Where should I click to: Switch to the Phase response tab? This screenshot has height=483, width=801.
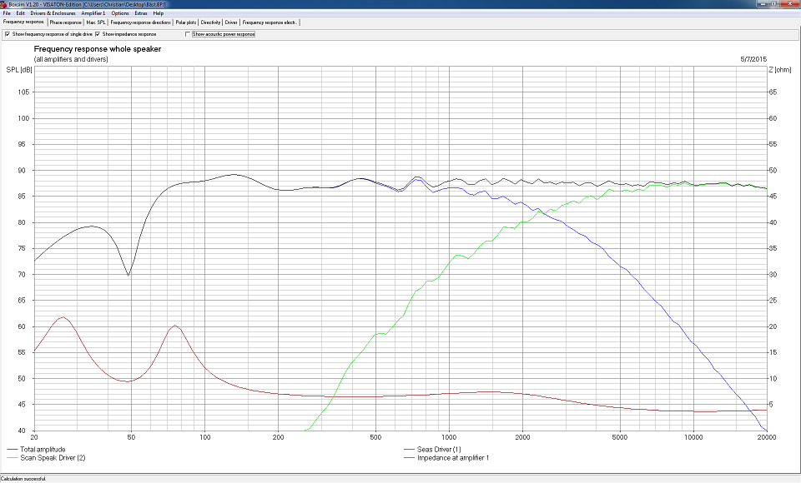[x=65, y=22]
